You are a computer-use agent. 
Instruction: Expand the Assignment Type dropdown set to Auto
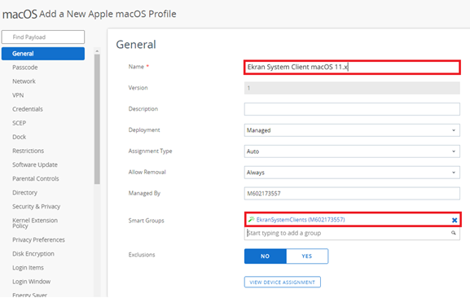click(x=352, y=151)
